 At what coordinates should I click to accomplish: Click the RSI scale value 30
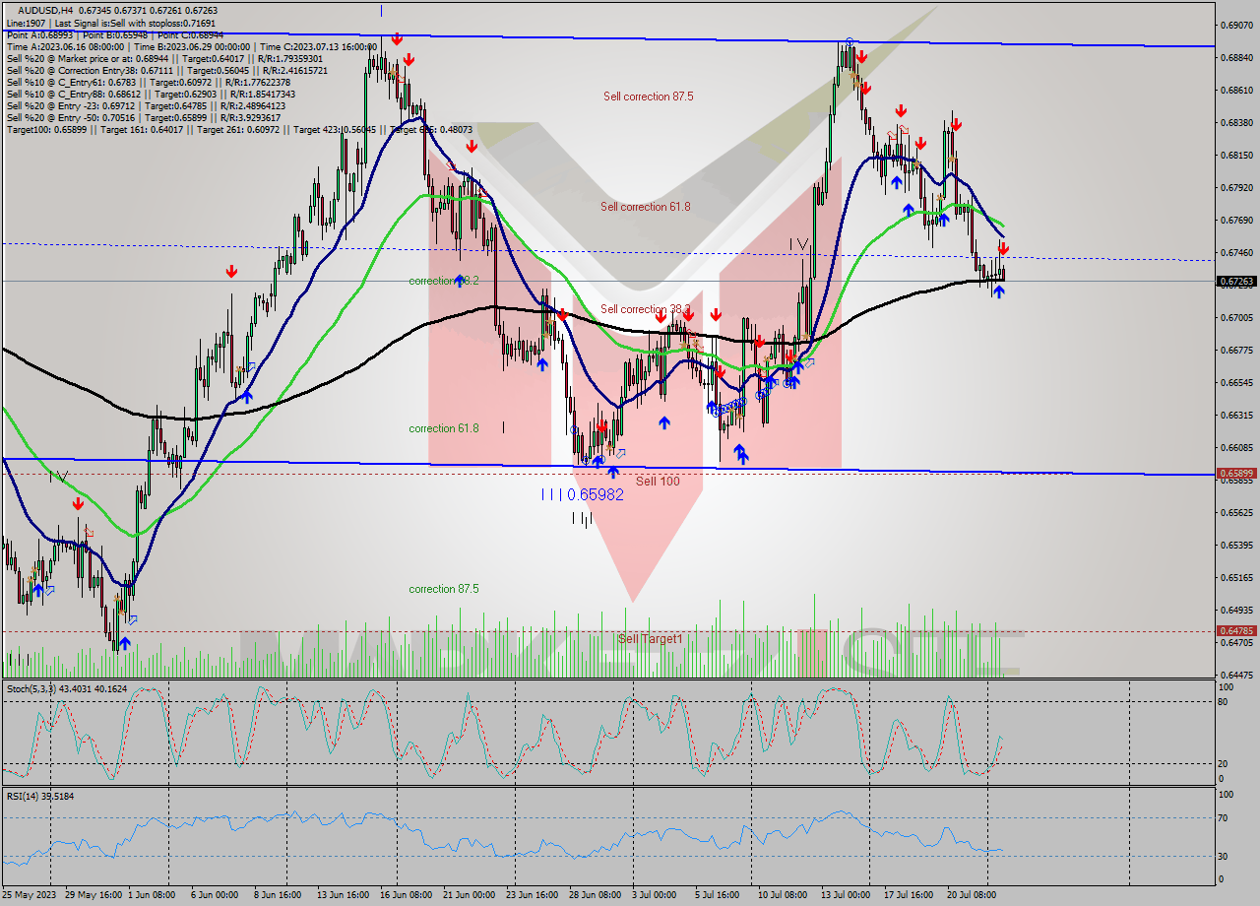(x=1224, y=856)
